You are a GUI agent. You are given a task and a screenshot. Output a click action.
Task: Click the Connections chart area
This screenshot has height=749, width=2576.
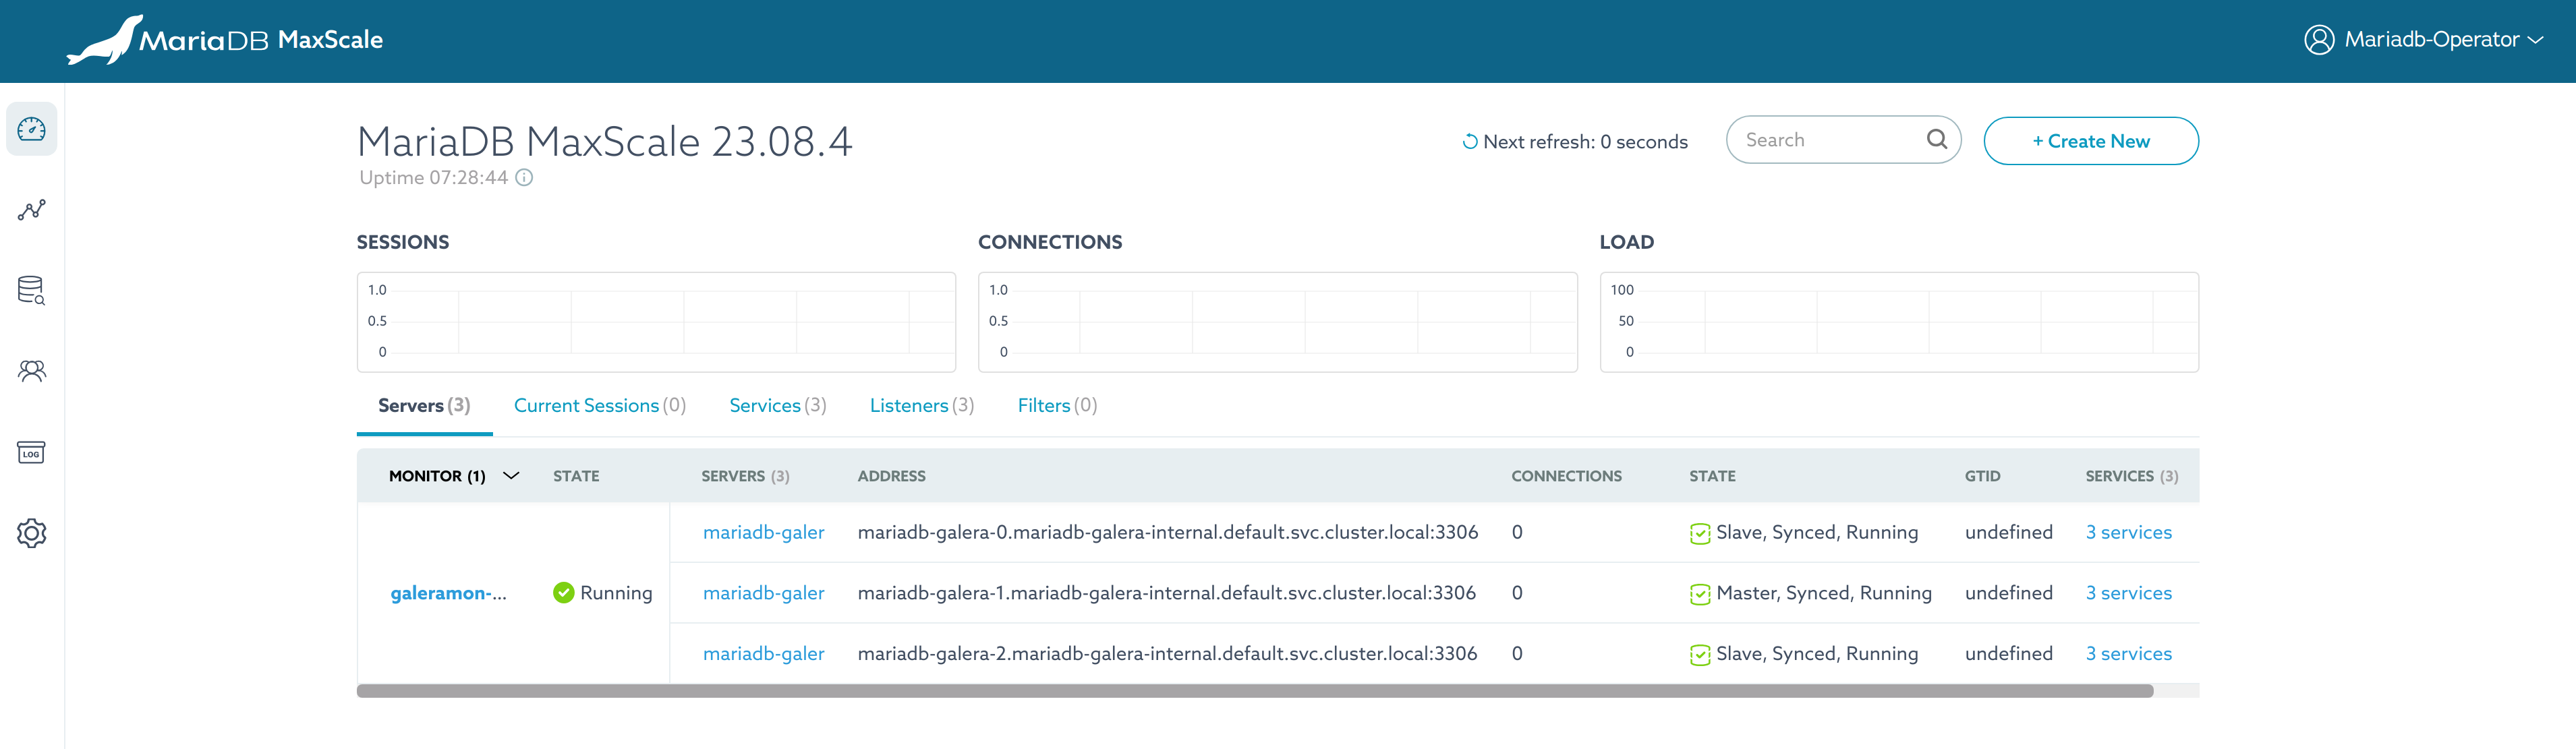pyautogui.click(x=1278, y=322)
